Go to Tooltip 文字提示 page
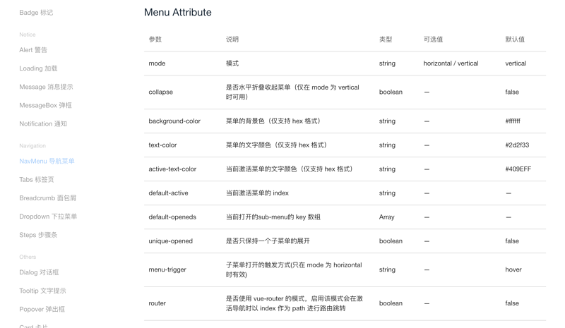The height and width of the screenshot is (328, 565). tap(42, 291)
